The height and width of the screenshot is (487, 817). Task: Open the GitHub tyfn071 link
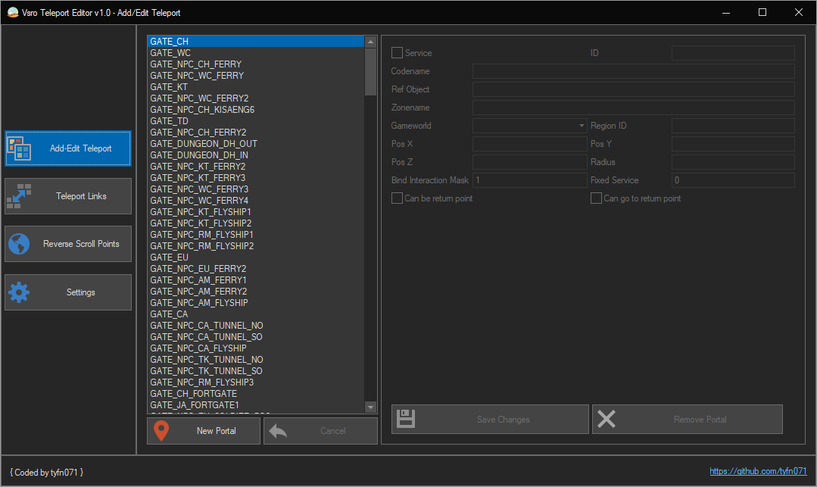click(x=758, y=471)
